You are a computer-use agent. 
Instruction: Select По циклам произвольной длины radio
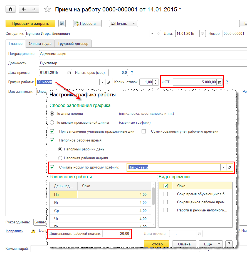click(x=52, y=123)
